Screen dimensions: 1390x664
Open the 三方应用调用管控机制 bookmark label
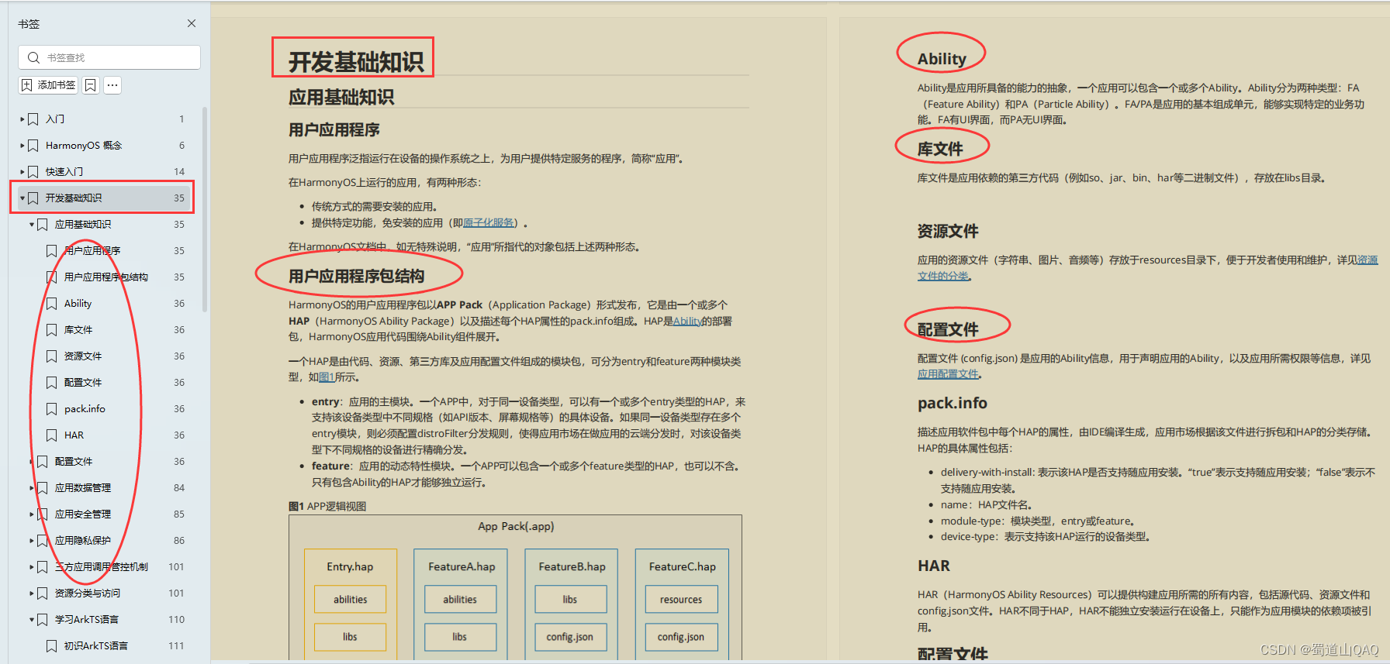click(x=102, y=567)
